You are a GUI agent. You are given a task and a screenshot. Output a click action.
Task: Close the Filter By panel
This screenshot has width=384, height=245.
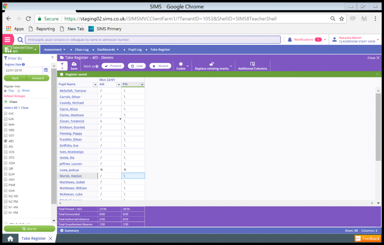53,57
